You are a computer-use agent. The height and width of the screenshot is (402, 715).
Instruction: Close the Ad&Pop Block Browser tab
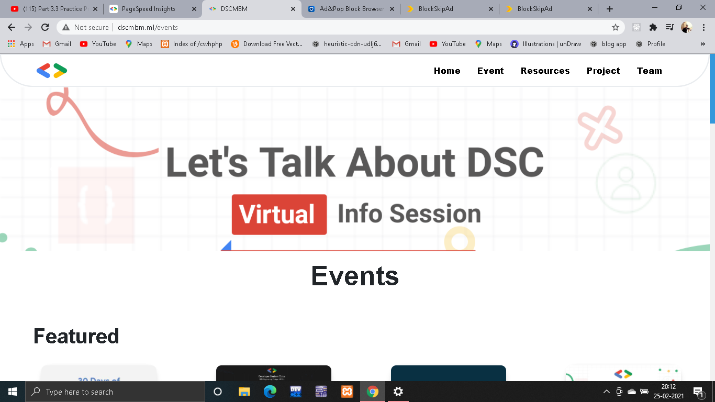(392, 9)
